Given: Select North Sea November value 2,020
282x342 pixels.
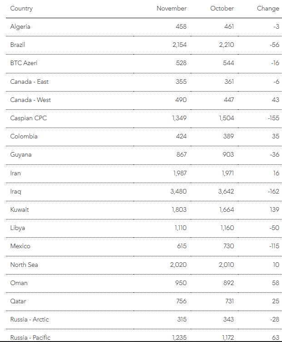Looking at the screenshot, I should [x=178, y=265].
